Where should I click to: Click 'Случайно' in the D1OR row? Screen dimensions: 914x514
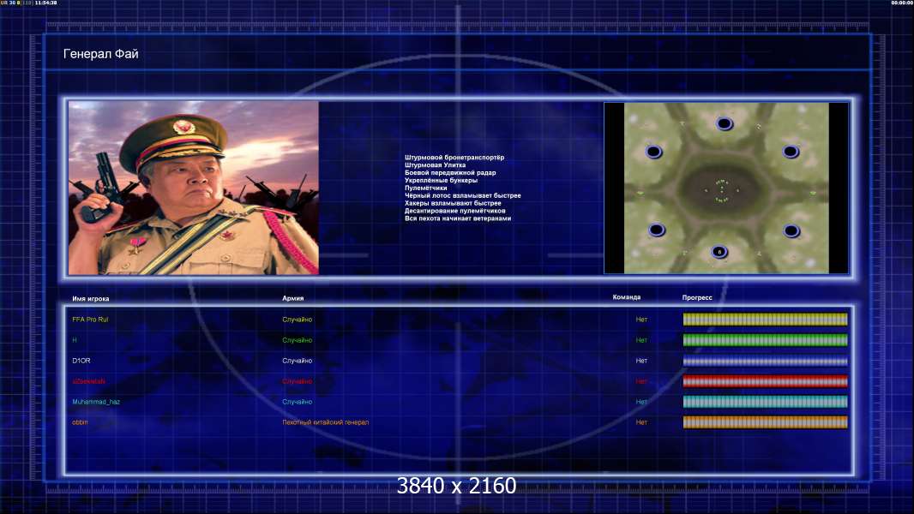(298, 361)
